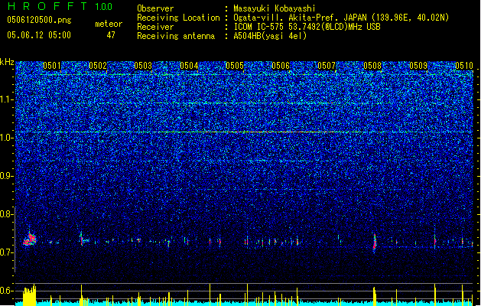Click the 0.9 frequency axis label
481x306 pixels.
7,176
